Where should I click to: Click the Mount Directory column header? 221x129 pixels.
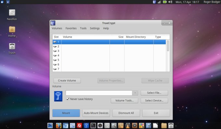point(139,37)
